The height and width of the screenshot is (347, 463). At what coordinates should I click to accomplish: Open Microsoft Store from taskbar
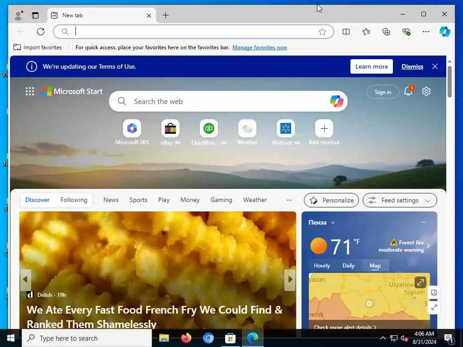(230, 338)
